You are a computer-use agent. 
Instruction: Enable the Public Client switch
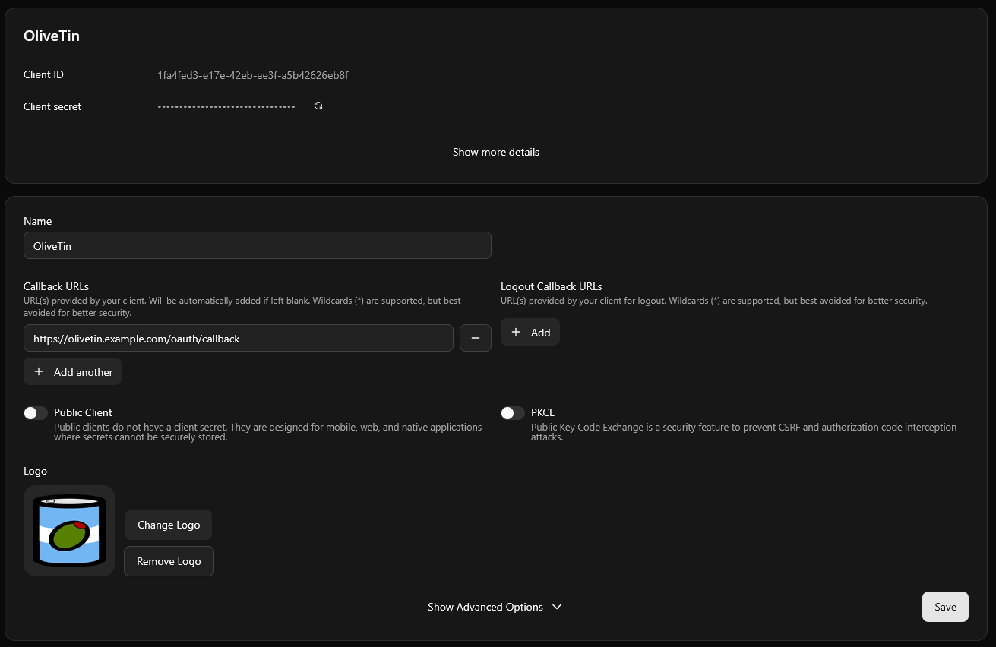(36, 413)
